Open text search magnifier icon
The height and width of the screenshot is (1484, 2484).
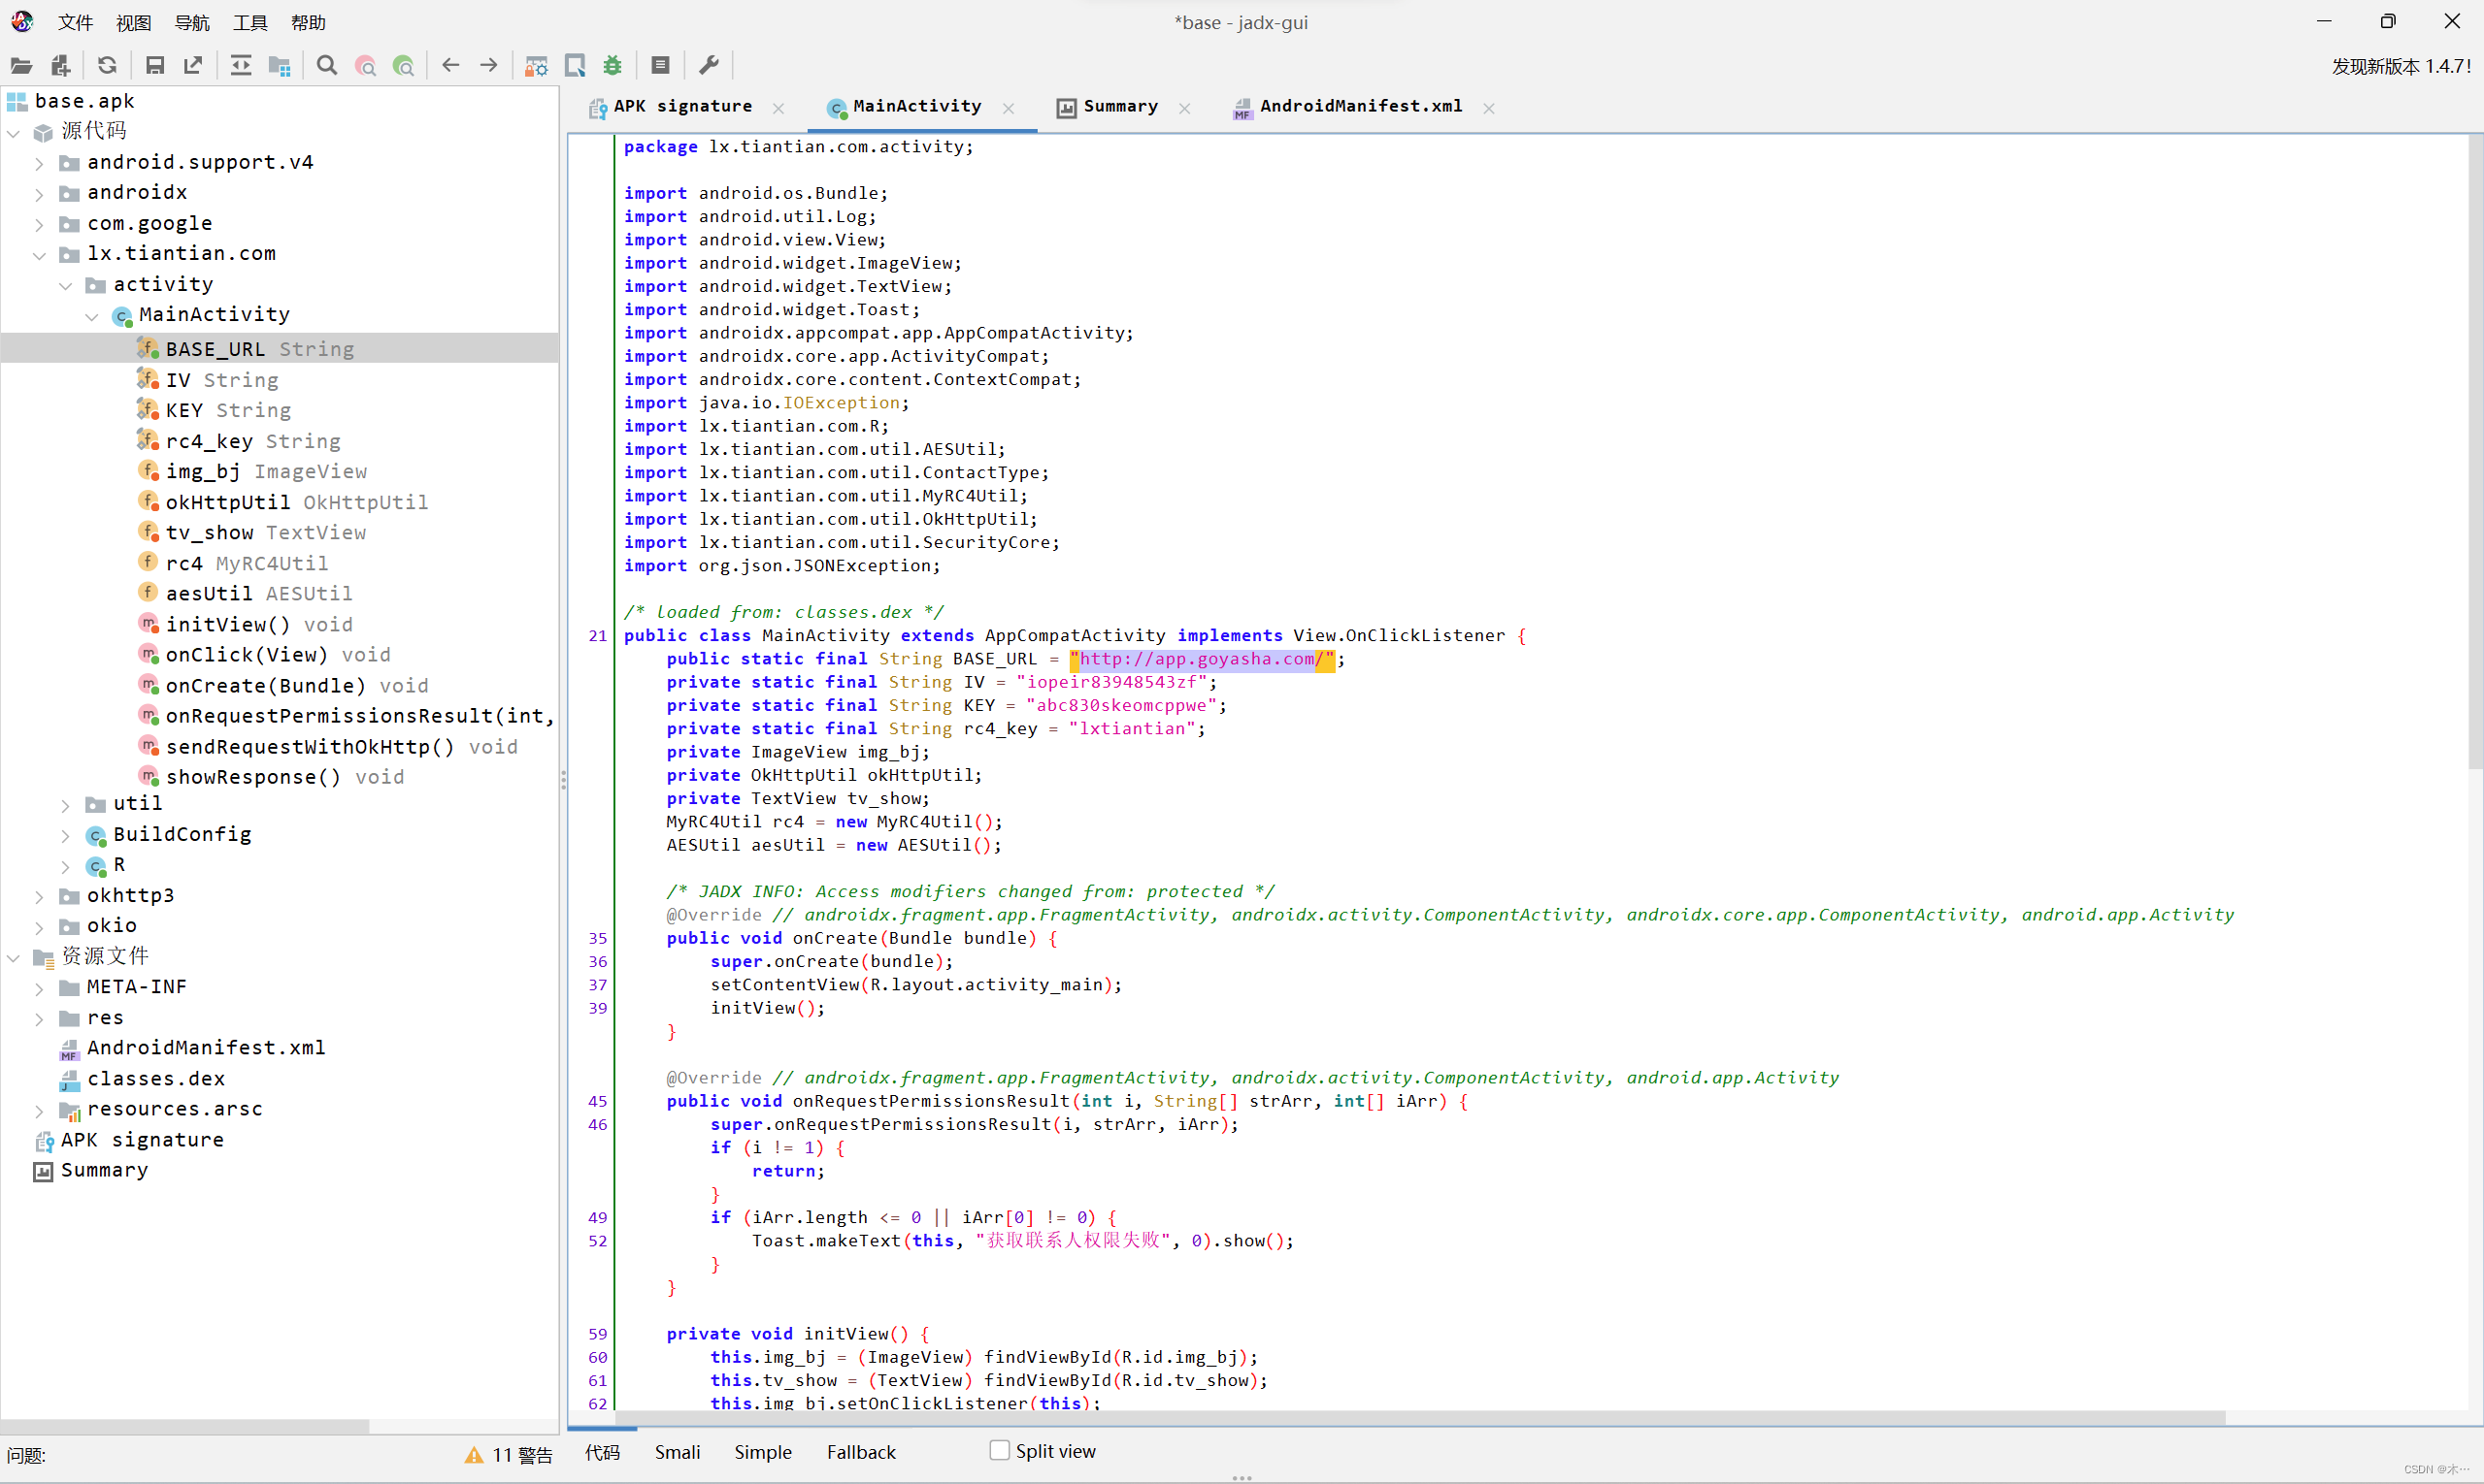click(x=326, y=66)
